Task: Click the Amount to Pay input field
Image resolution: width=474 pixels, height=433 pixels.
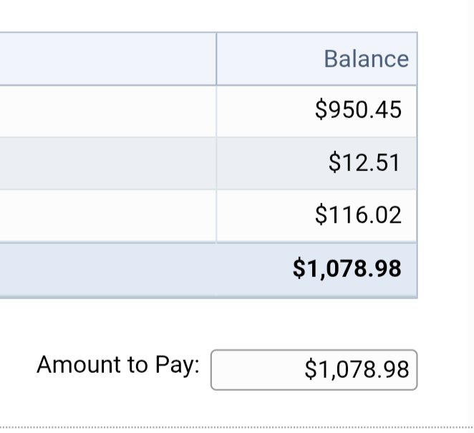Action: tap(314, 370)
